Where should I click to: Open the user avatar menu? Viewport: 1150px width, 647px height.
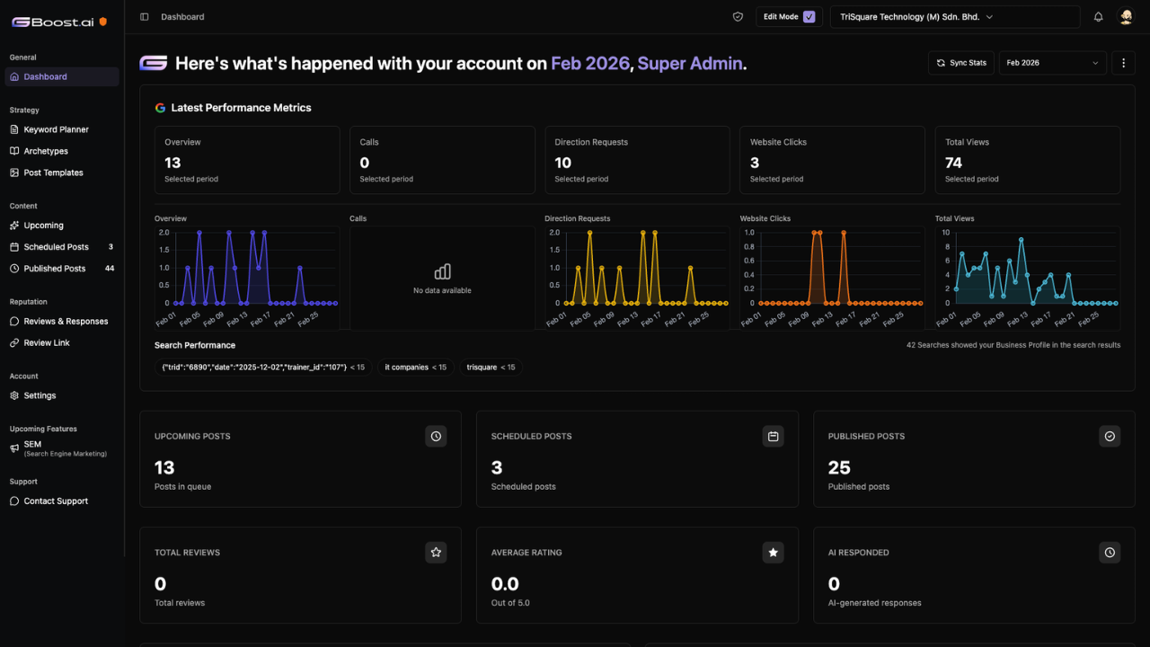[x=1126, y=17]
